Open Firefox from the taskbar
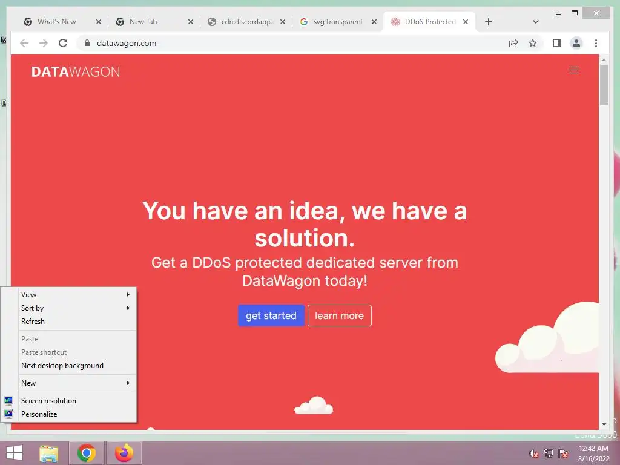 coord(124,453)
